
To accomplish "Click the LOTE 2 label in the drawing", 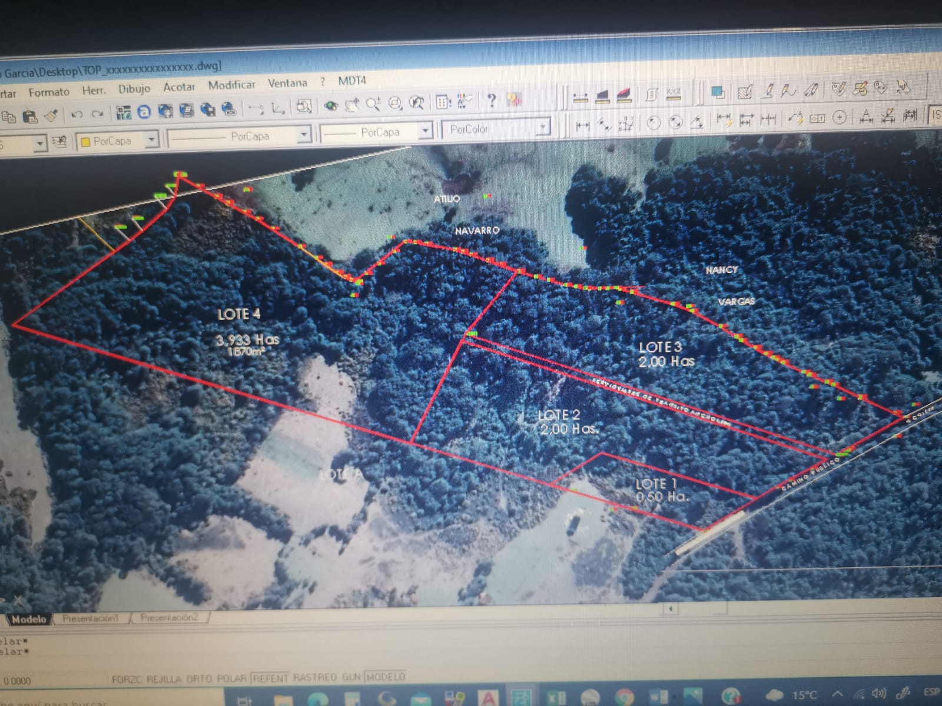I will 559,415.
